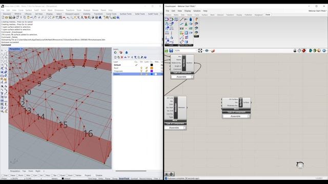The height and width of the screenshot is (184, 328).
Task: Toggle Roof layer visibility bulb
Action: click(x=141, y=68)
